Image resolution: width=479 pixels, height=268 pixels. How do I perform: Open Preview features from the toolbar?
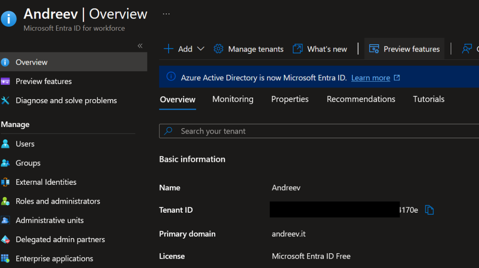[x=404, y=48]
